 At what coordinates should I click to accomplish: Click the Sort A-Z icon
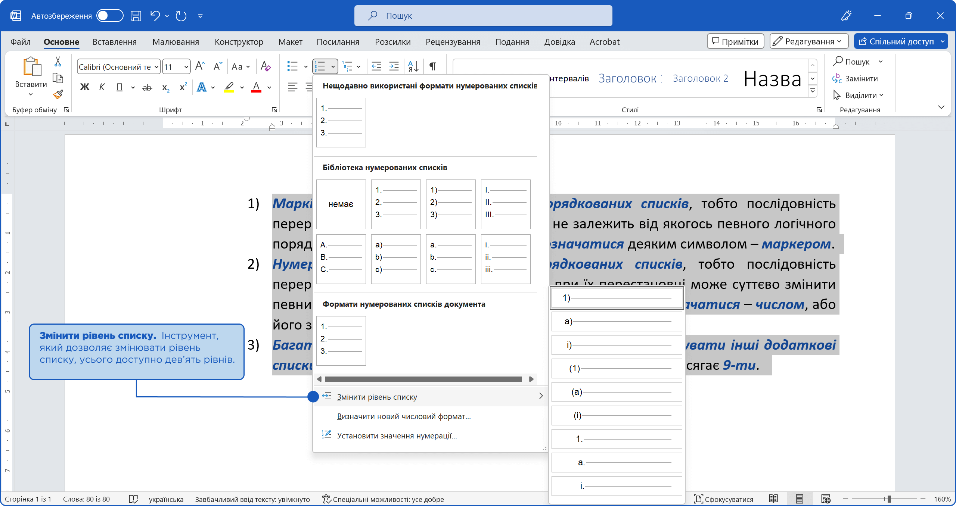pos(413,66)
